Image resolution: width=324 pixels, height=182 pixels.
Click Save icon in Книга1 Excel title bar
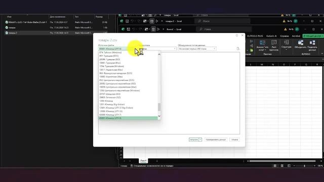point(128,29)
